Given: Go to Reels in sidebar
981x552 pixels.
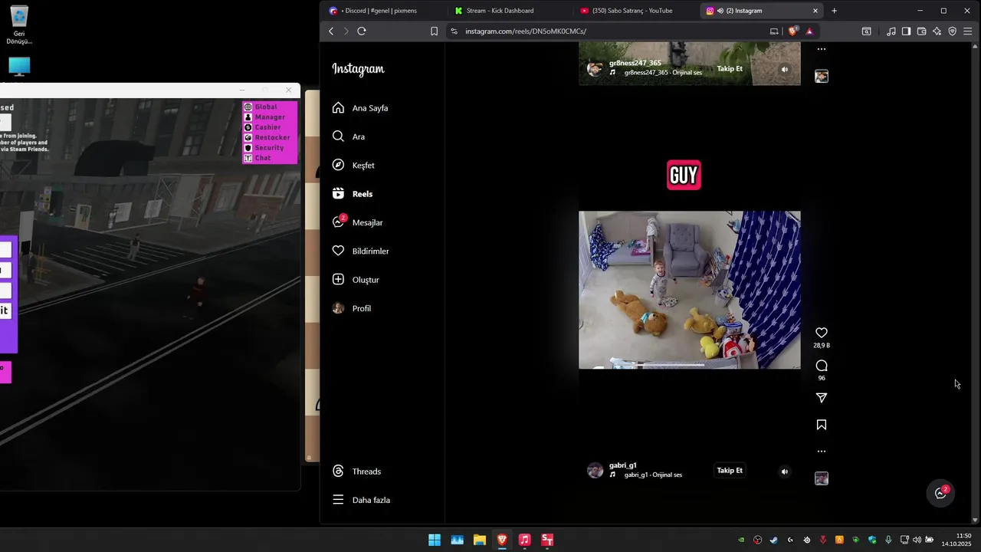Looking at the screenshot, I should (353, 194).
